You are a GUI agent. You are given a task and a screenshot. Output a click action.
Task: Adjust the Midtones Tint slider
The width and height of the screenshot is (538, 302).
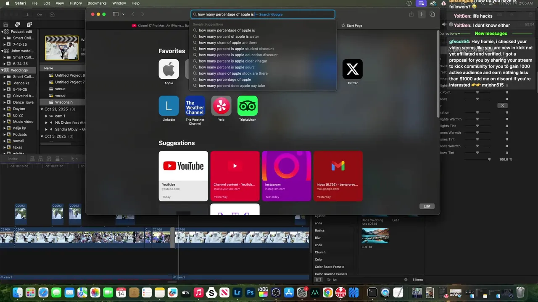tap(477, 139)
